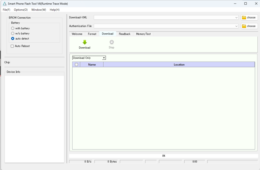Minimize the Flash Tool window
The image size is (260, 170).
tap(235, 4)
